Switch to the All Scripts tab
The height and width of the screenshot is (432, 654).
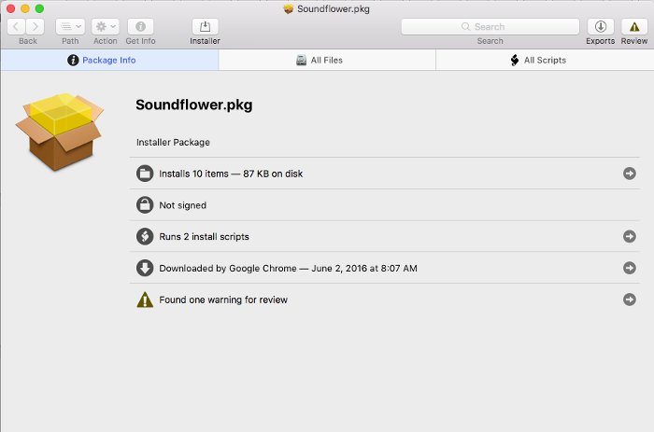tap(545, 60)
